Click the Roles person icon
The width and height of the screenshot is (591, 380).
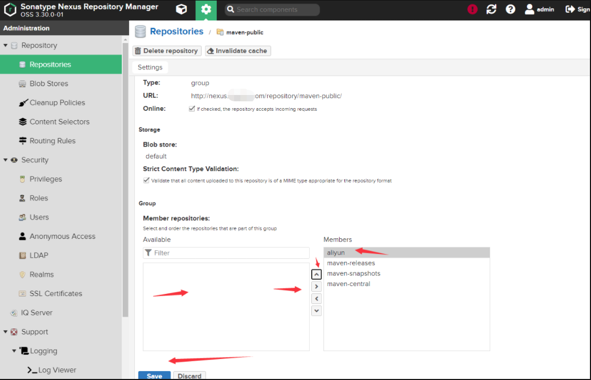[23, 198]
